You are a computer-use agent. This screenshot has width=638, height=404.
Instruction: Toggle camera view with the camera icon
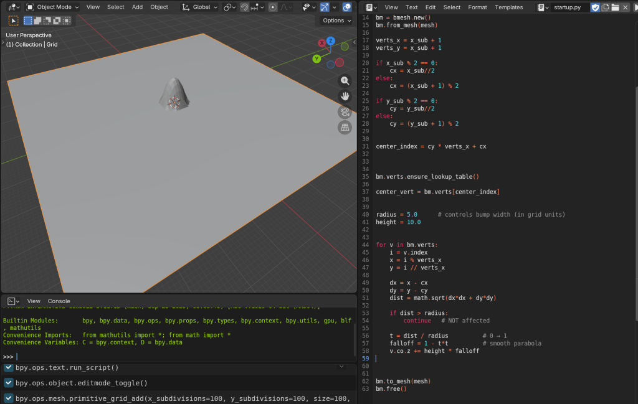345,112
